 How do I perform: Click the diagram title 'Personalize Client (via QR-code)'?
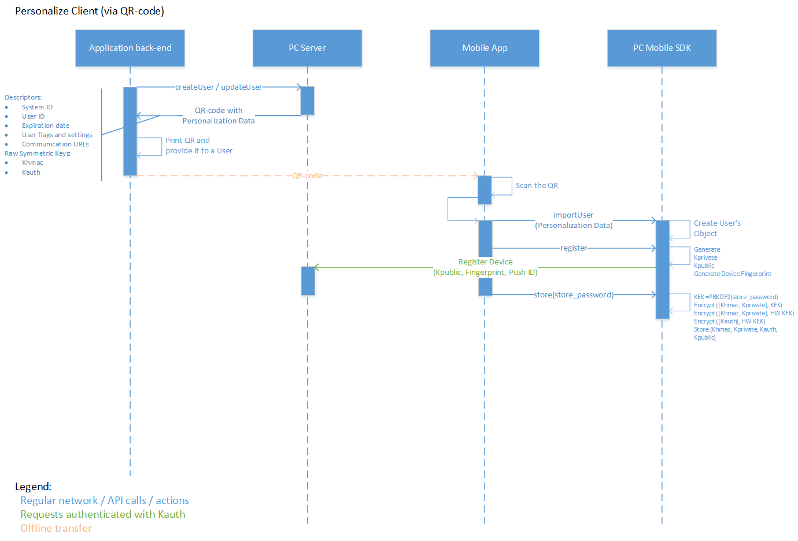click(90, 11)
